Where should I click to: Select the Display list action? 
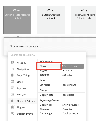pyautogui.click(x=46, y=105)
